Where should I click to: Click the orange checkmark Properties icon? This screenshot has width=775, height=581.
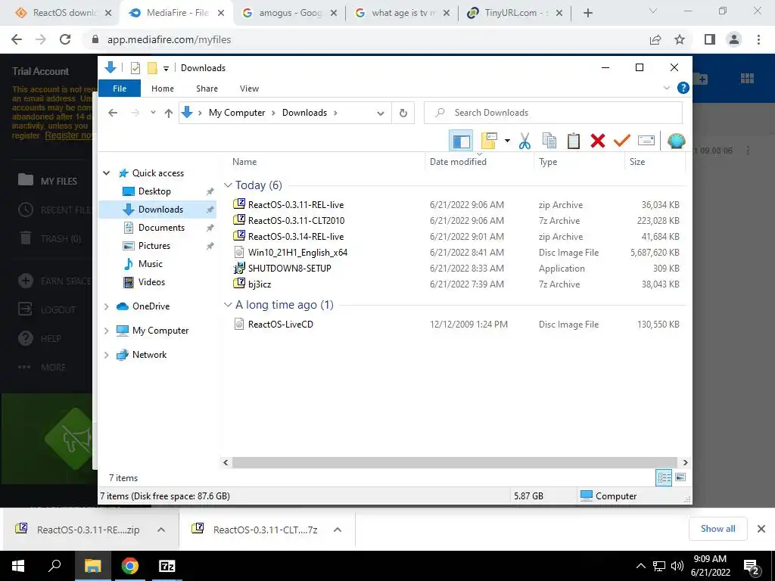coord(622,141)
